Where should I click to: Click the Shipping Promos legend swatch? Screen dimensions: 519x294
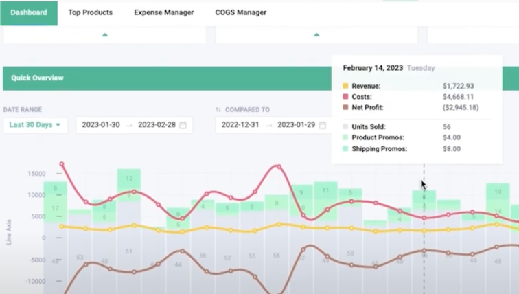pos(345,148)
